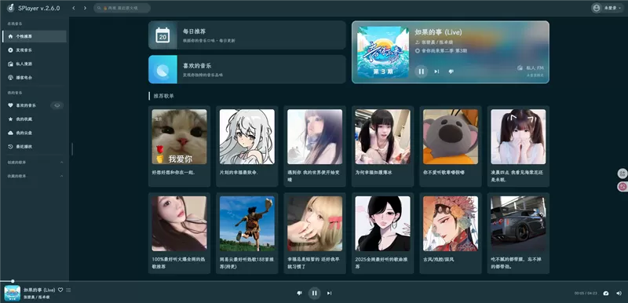Open playlist 网易云最好听热歌188首推荐
The height and width of the screenshot is (303, 628).
(x=247, y=233)
